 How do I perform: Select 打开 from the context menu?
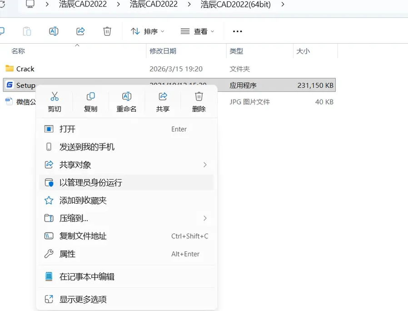click(x=126, y=129)
